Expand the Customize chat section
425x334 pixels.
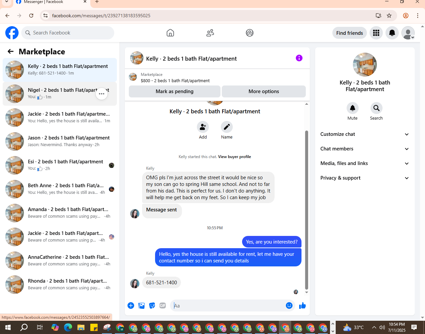365,134
